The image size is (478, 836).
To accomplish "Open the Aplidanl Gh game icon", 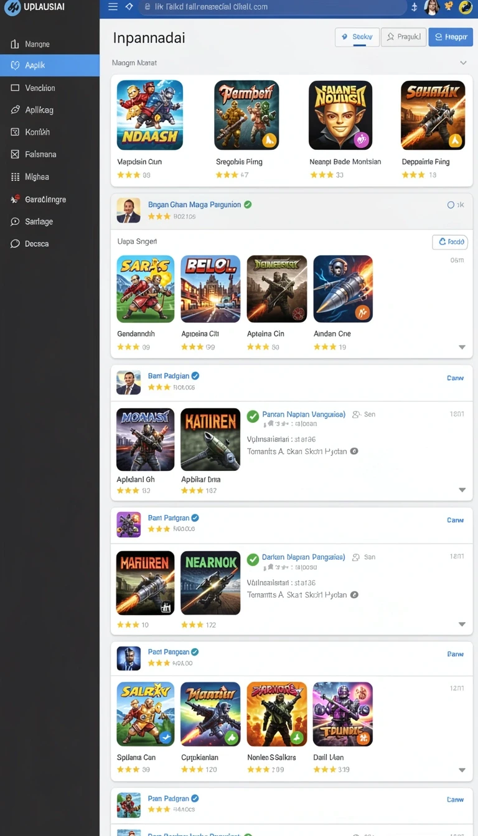I will tap(145, 439).
